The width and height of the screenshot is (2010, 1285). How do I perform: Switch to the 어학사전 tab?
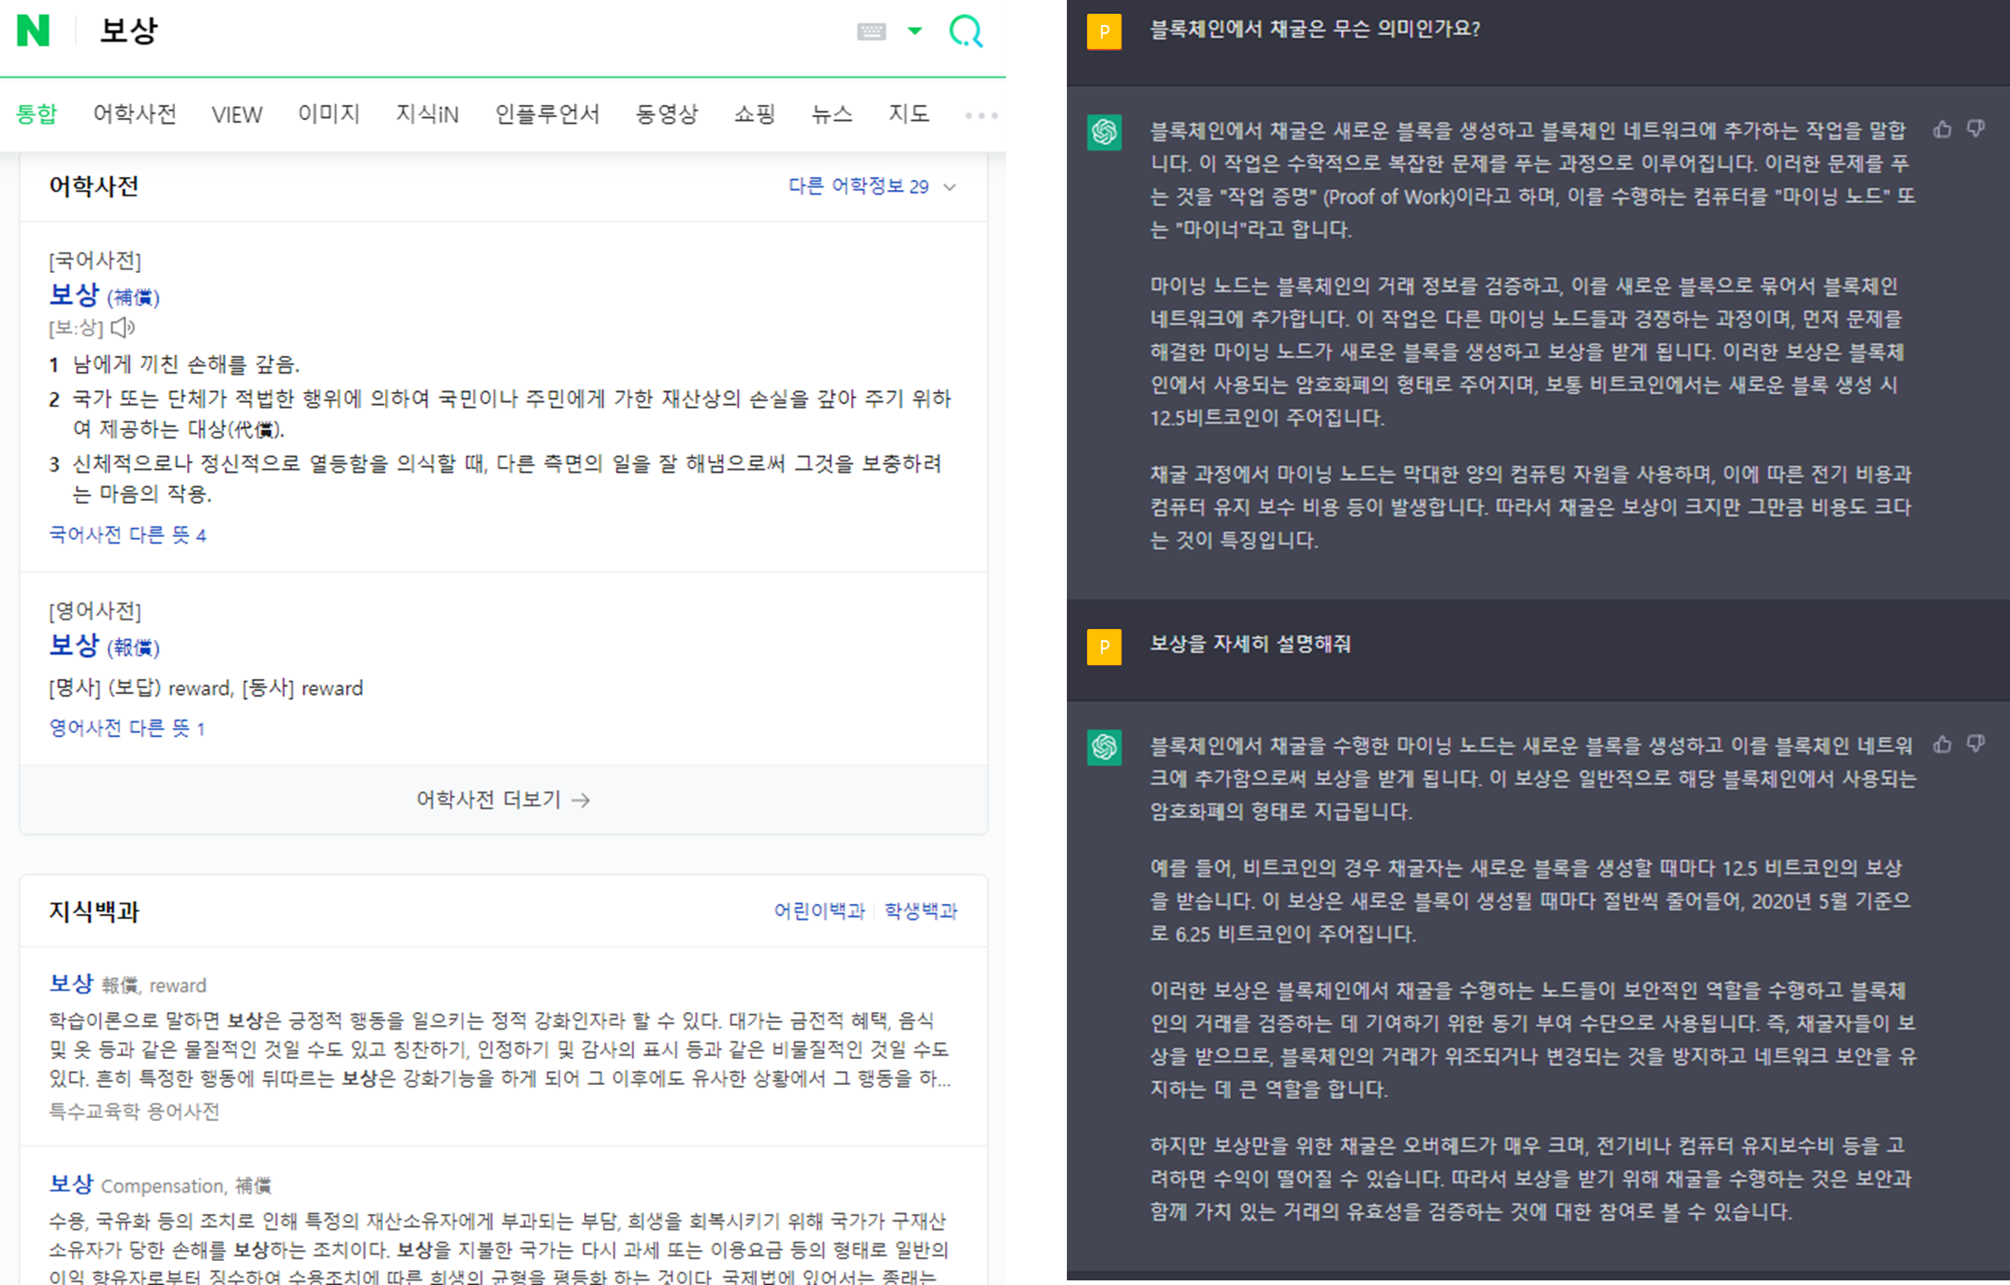pyautogui.click(x=135, y=114)
